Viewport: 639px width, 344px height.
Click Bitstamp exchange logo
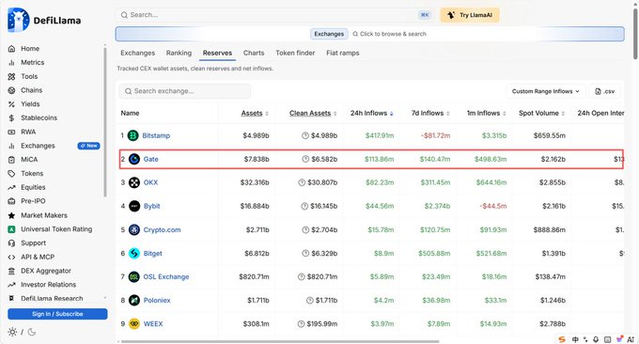[x=133, y=135]
